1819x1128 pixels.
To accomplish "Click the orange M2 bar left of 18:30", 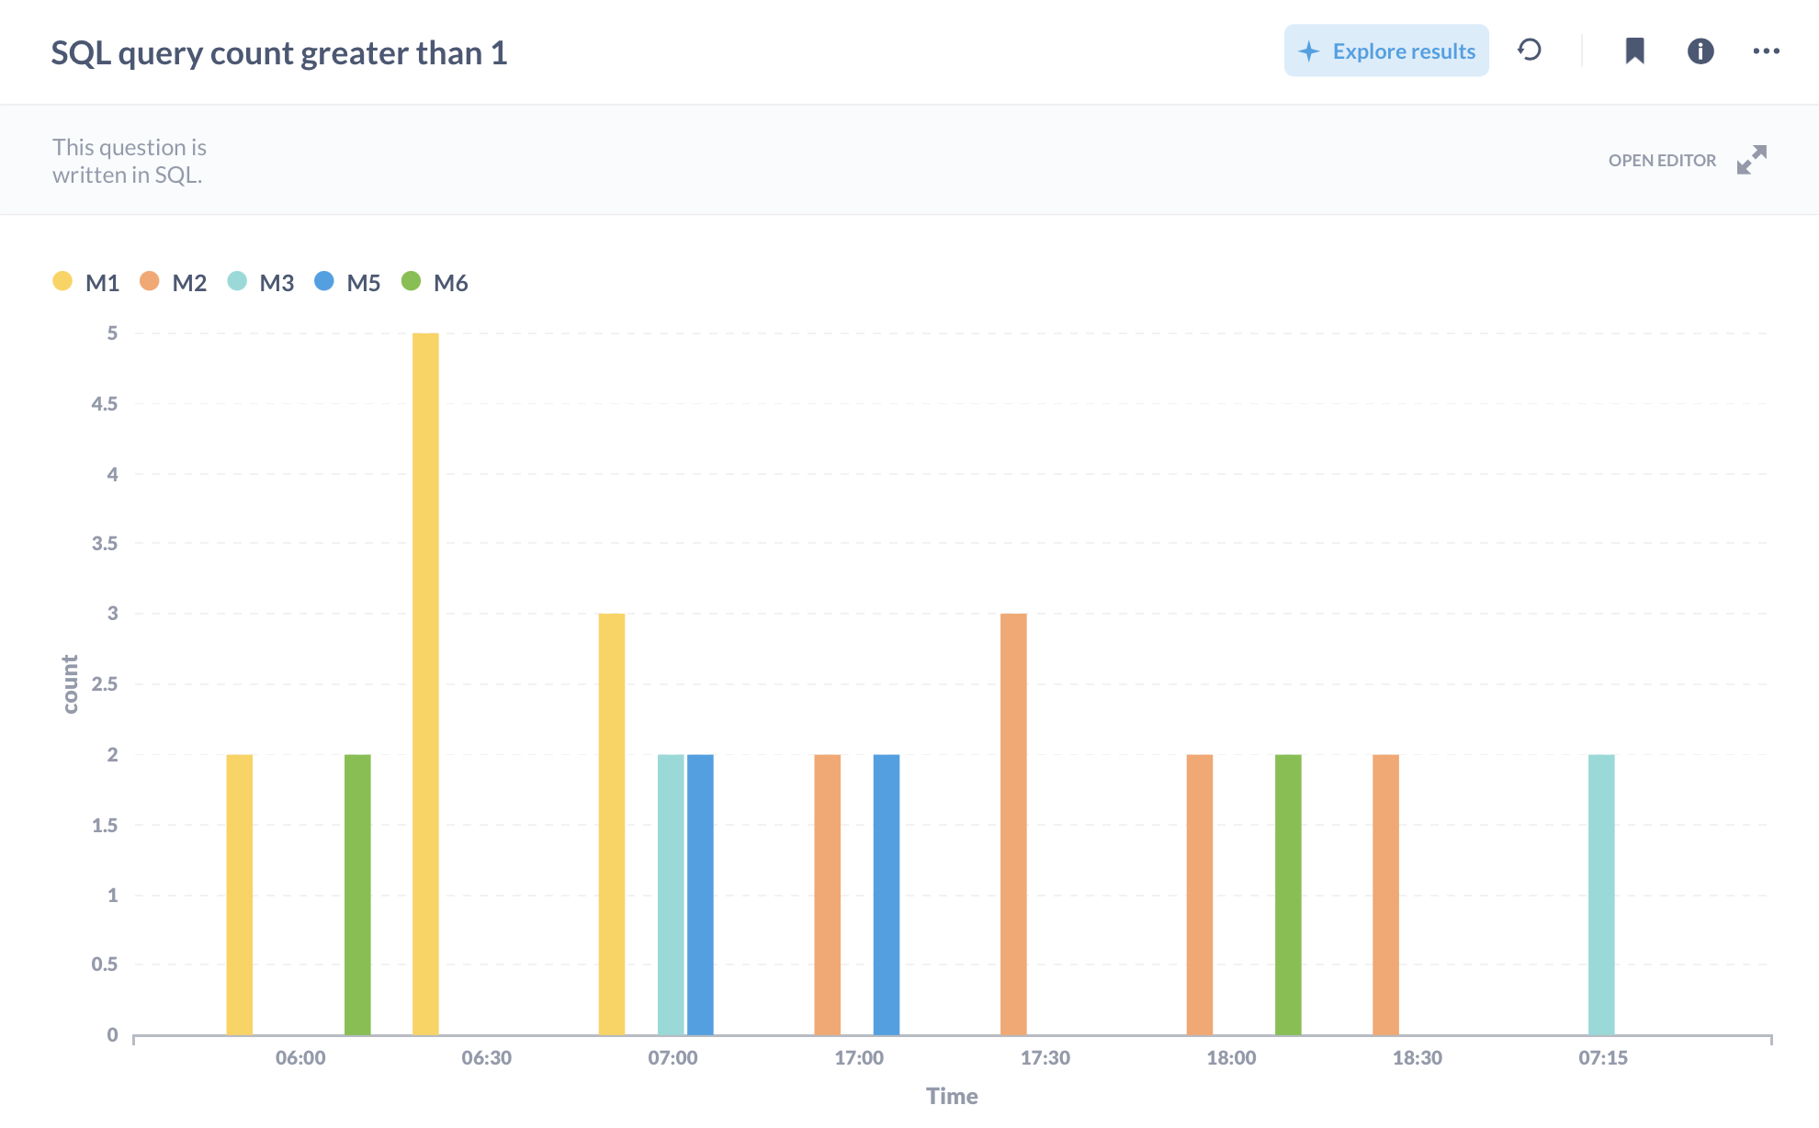I will [x=1386, y=895].
